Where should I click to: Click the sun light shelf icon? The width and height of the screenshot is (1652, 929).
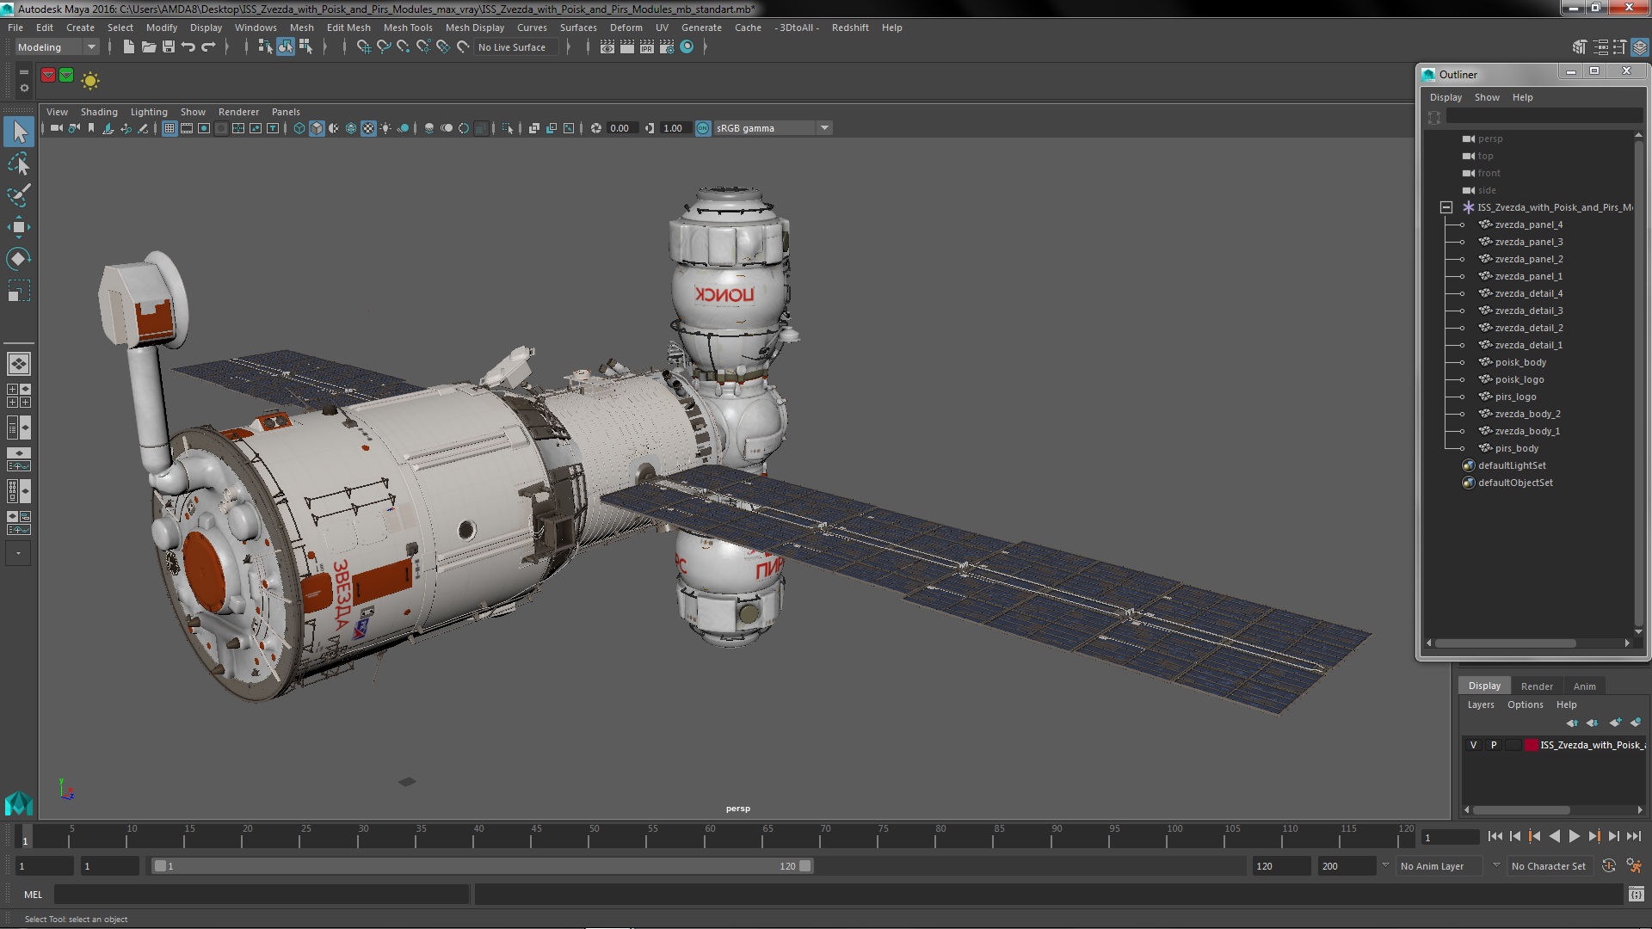tap(90, 80)
